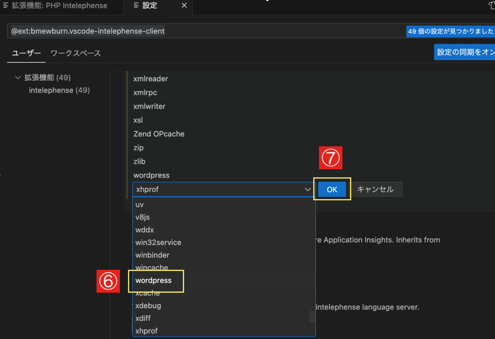This screenshot has width=495, height=339.
Task: Switch to the ワークスペース tab
Action: coord(75,53)
